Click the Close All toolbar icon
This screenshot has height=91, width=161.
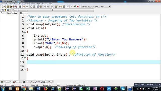tap(16, 7)
